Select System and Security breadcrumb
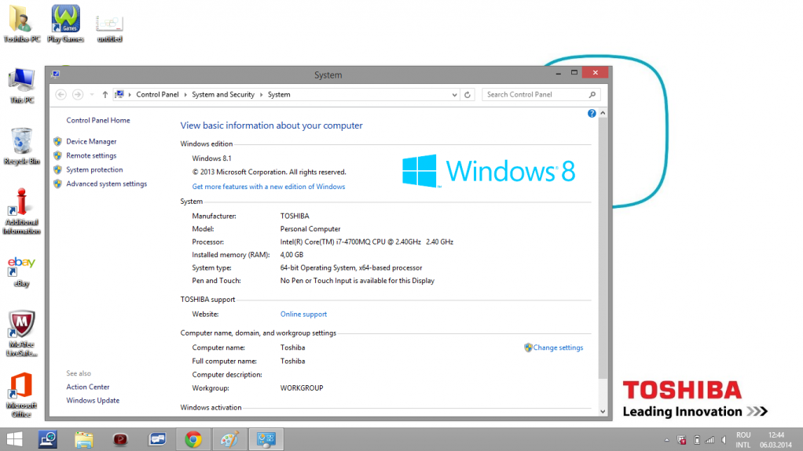This screenshot has width=803, height=451. pyautogui.click(x=223, y=95)
